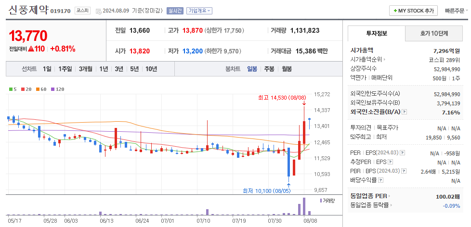
Task: Open help icon next to PER EPS(2024.03)
Action: click(x=403, y=153)
